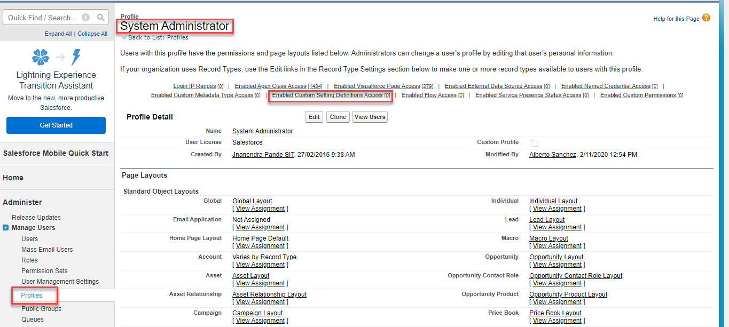
Task: Open the Macro Layout link
Action: pyautogui.click(x=548, y=238)
